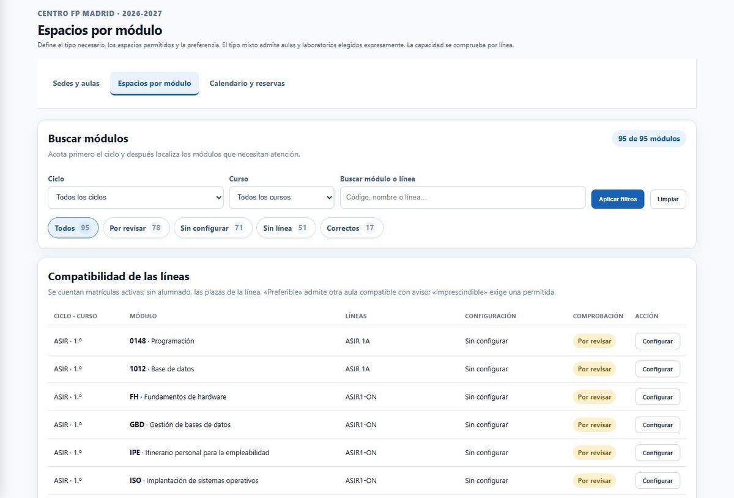Focus the Buscar módulo o línea field
The image size is (734, 498).
point(463,198)
